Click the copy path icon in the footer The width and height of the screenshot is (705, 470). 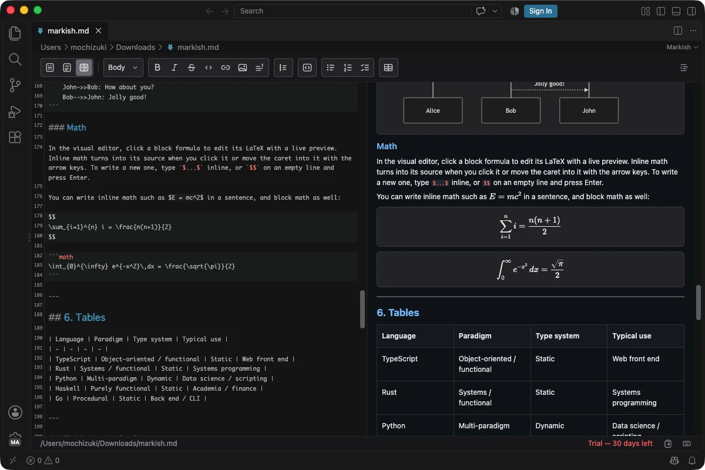pos(669,444)
